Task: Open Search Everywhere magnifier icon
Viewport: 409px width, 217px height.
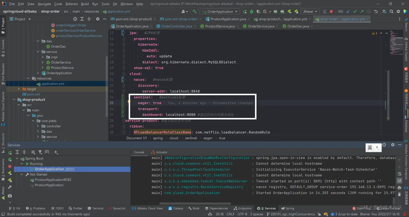Action: click(x=391, y=12)
